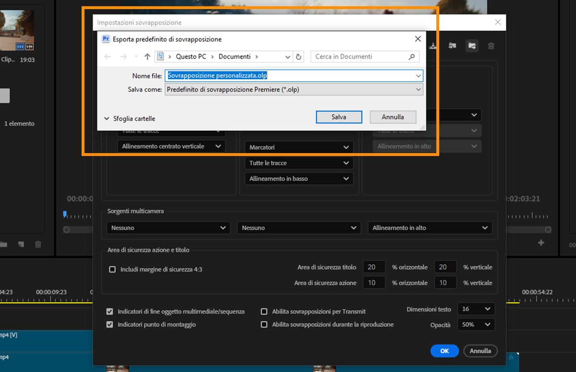Click Documenti in the address path
Image resolution: width=576 pixels, height=372 pixels.
coord(235,57)
